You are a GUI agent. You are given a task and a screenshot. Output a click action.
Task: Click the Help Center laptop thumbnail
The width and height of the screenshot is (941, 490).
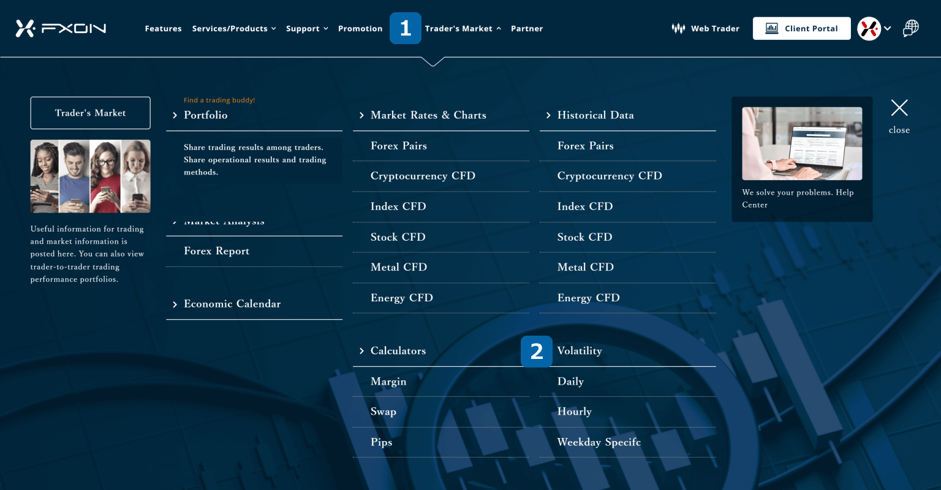[x=802, y=143]
